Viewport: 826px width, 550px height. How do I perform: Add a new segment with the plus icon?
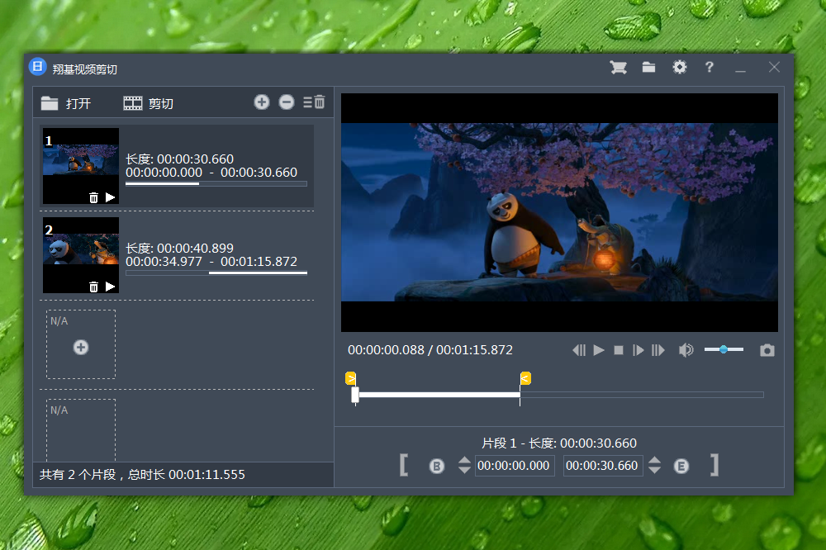tap(262, 102)
